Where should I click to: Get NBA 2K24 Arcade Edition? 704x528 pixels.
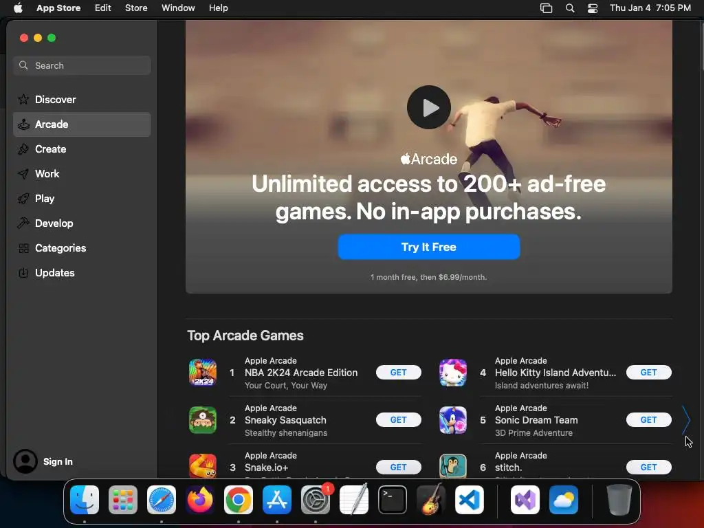pos(398,372)
